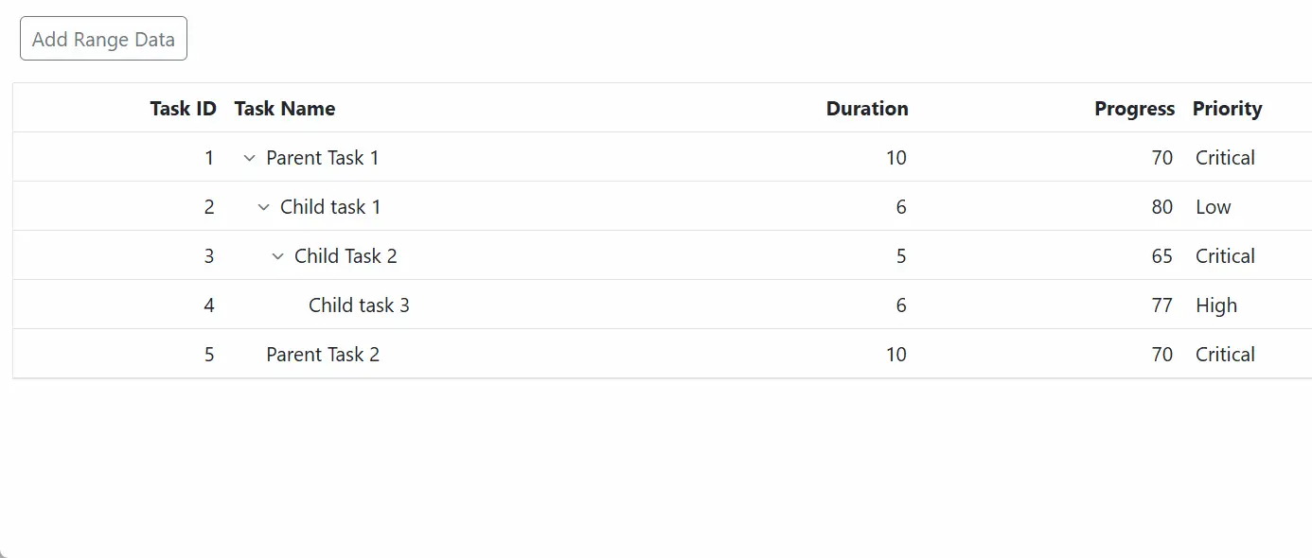Sort by the Task Name column header

[x=285, y=108]
